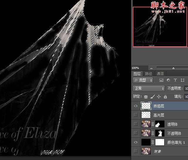Select the layer named 颜色填充 1
The width and height of the screenshot is (188, 160).
click(176, 142)
